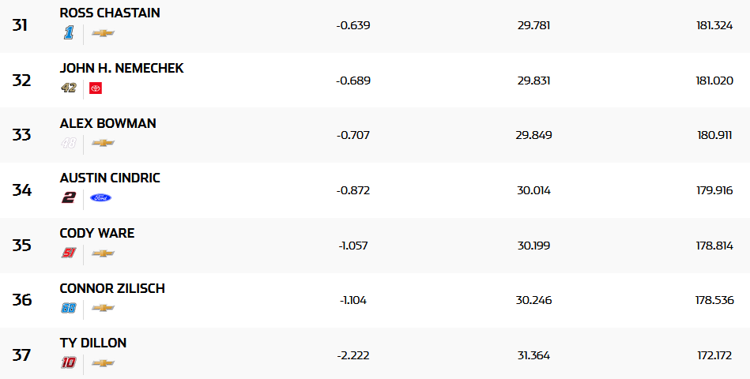Select Ty Dillon driver name
The image size is (750, 379).
93,343
